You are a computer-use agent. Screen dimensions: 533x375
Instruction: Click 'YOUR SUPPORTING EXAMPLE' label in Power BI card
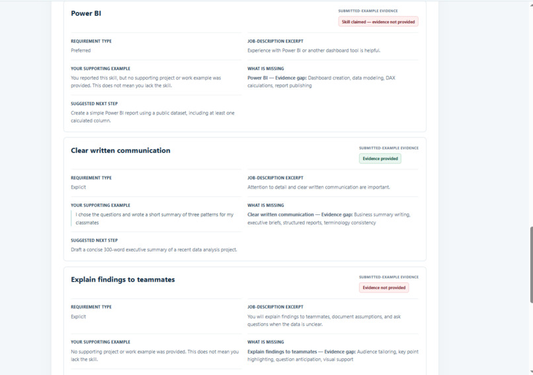[x=101, y=69]
